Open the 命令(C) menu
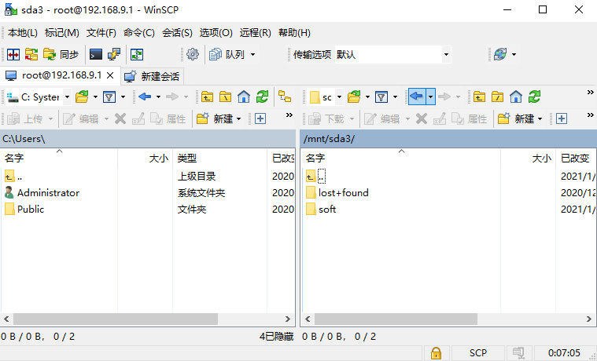Screen dimensions: 597x361 click(139, 33)
